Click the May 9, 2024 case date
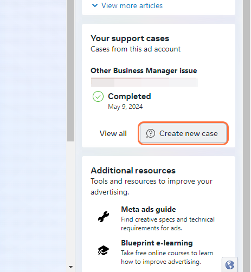This screenshot has width=251, height=272. (125, 107)
